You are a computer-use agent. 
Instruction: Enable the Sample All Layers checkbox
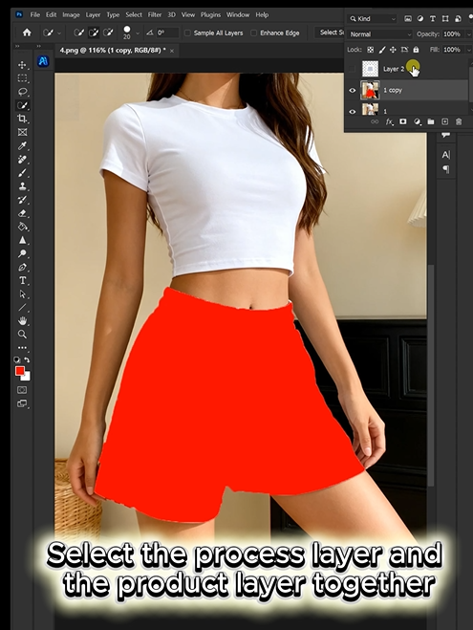point(187,33)
